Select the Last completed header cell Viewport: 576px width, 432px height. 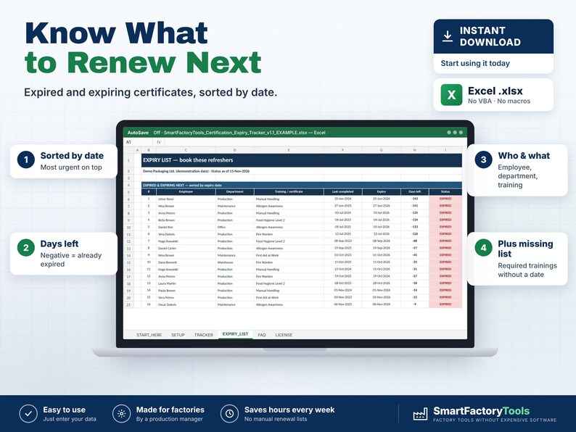[342, 191]
